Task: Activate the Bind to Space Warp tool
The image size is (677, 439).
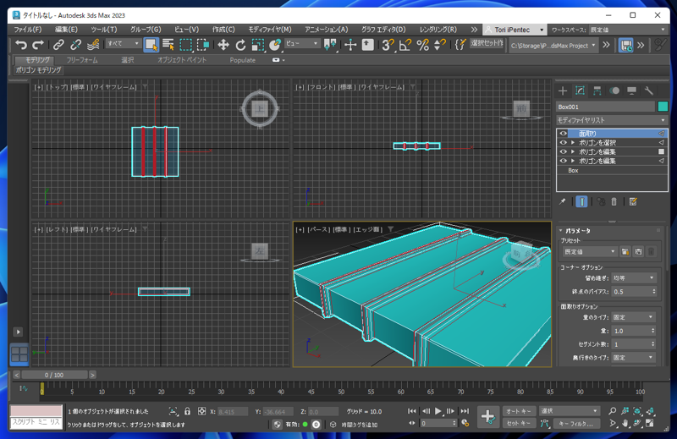Action: click(93, 45)
